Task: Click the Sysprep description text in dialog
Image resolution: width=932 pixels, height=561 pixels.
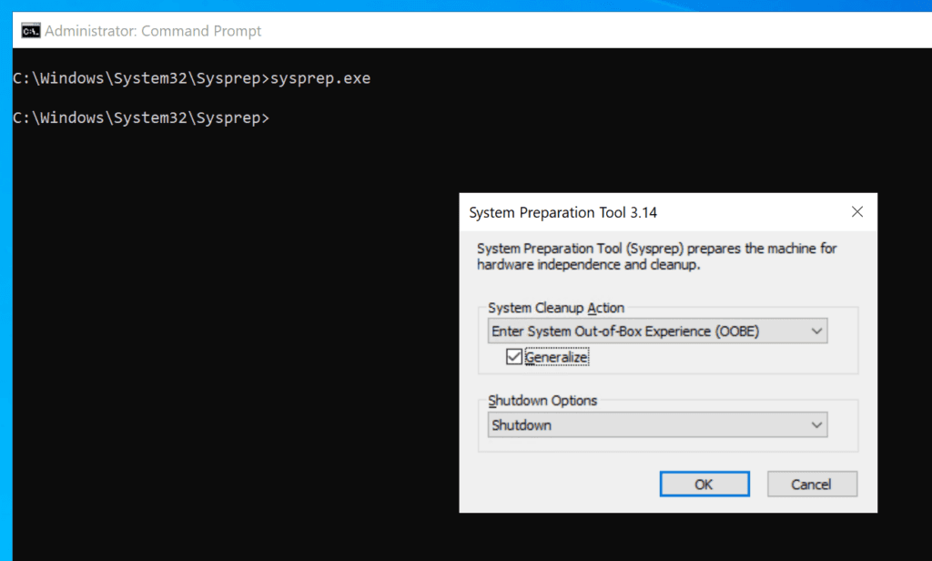Action: pos(656,256)
